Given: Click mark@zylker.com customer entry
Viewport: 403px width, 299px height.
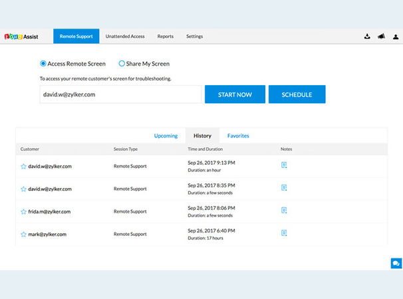Looking at the screenshot, I should coord(47,235).
